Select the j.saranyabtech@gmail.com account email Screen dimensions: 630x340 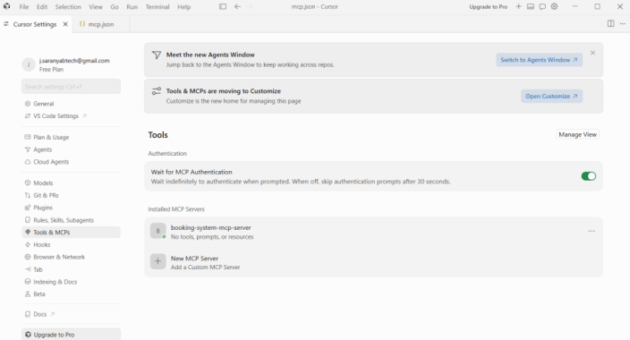coord(74,61)
